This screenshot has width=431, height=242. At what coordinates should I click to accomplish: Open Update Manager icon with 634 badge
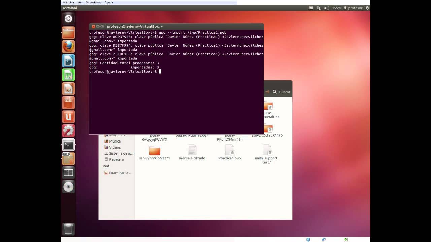coord(68,159)
